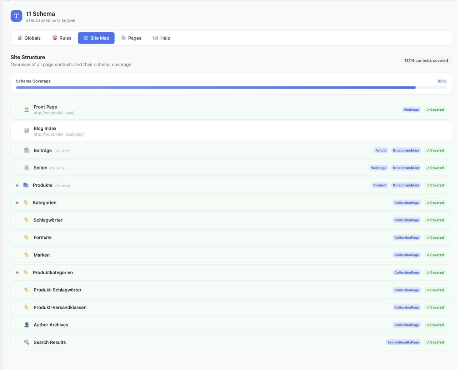The image size is (457, 370).
Task: Click the person icon beside Author Archives
Action: tap(27, 325)
